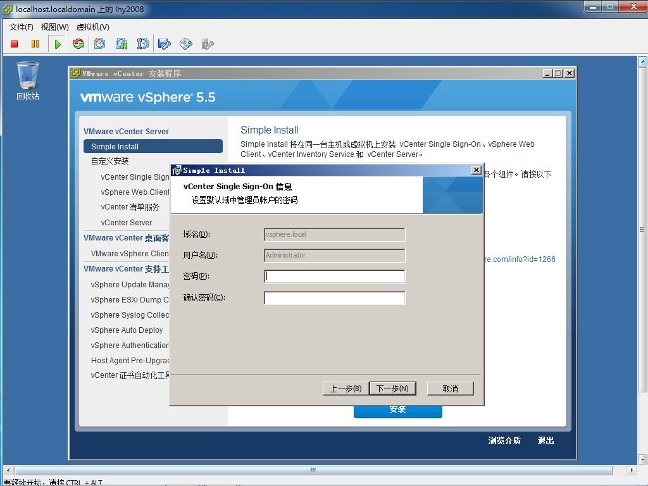
Task: Click the console vertical scrollbar down arrow
Action: point(642,459)
